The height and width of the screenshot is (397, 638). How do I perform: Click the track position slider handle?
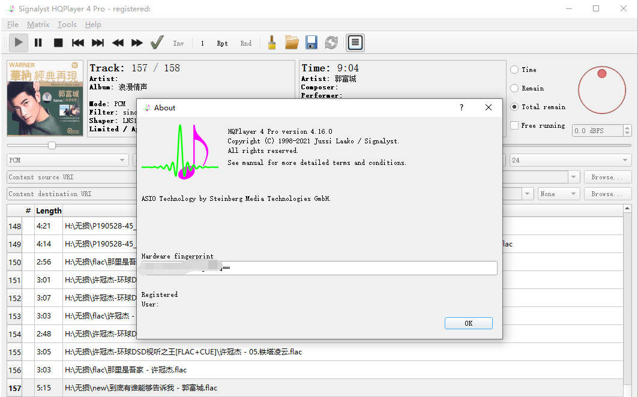point(52,145)
